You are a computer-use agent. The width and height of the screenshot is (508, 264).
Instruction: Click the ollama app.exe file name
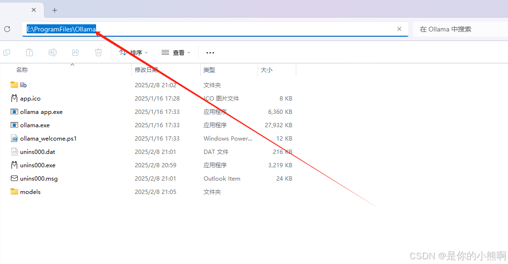click(x=41, y=112)
